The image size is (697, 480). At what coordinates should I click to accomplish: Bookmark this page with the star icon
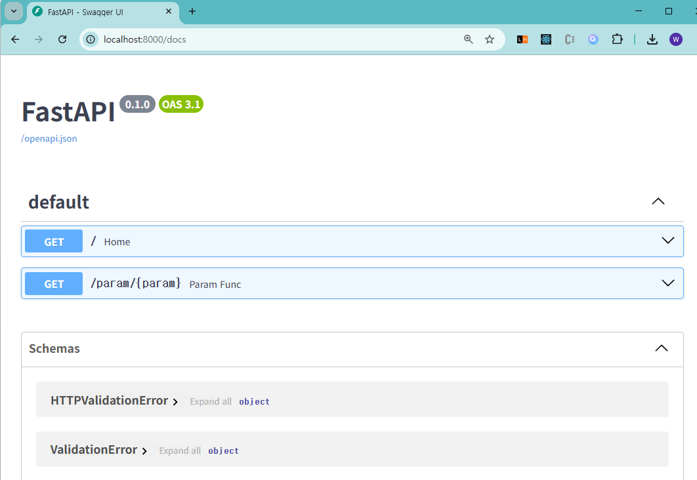pos(490,39)
